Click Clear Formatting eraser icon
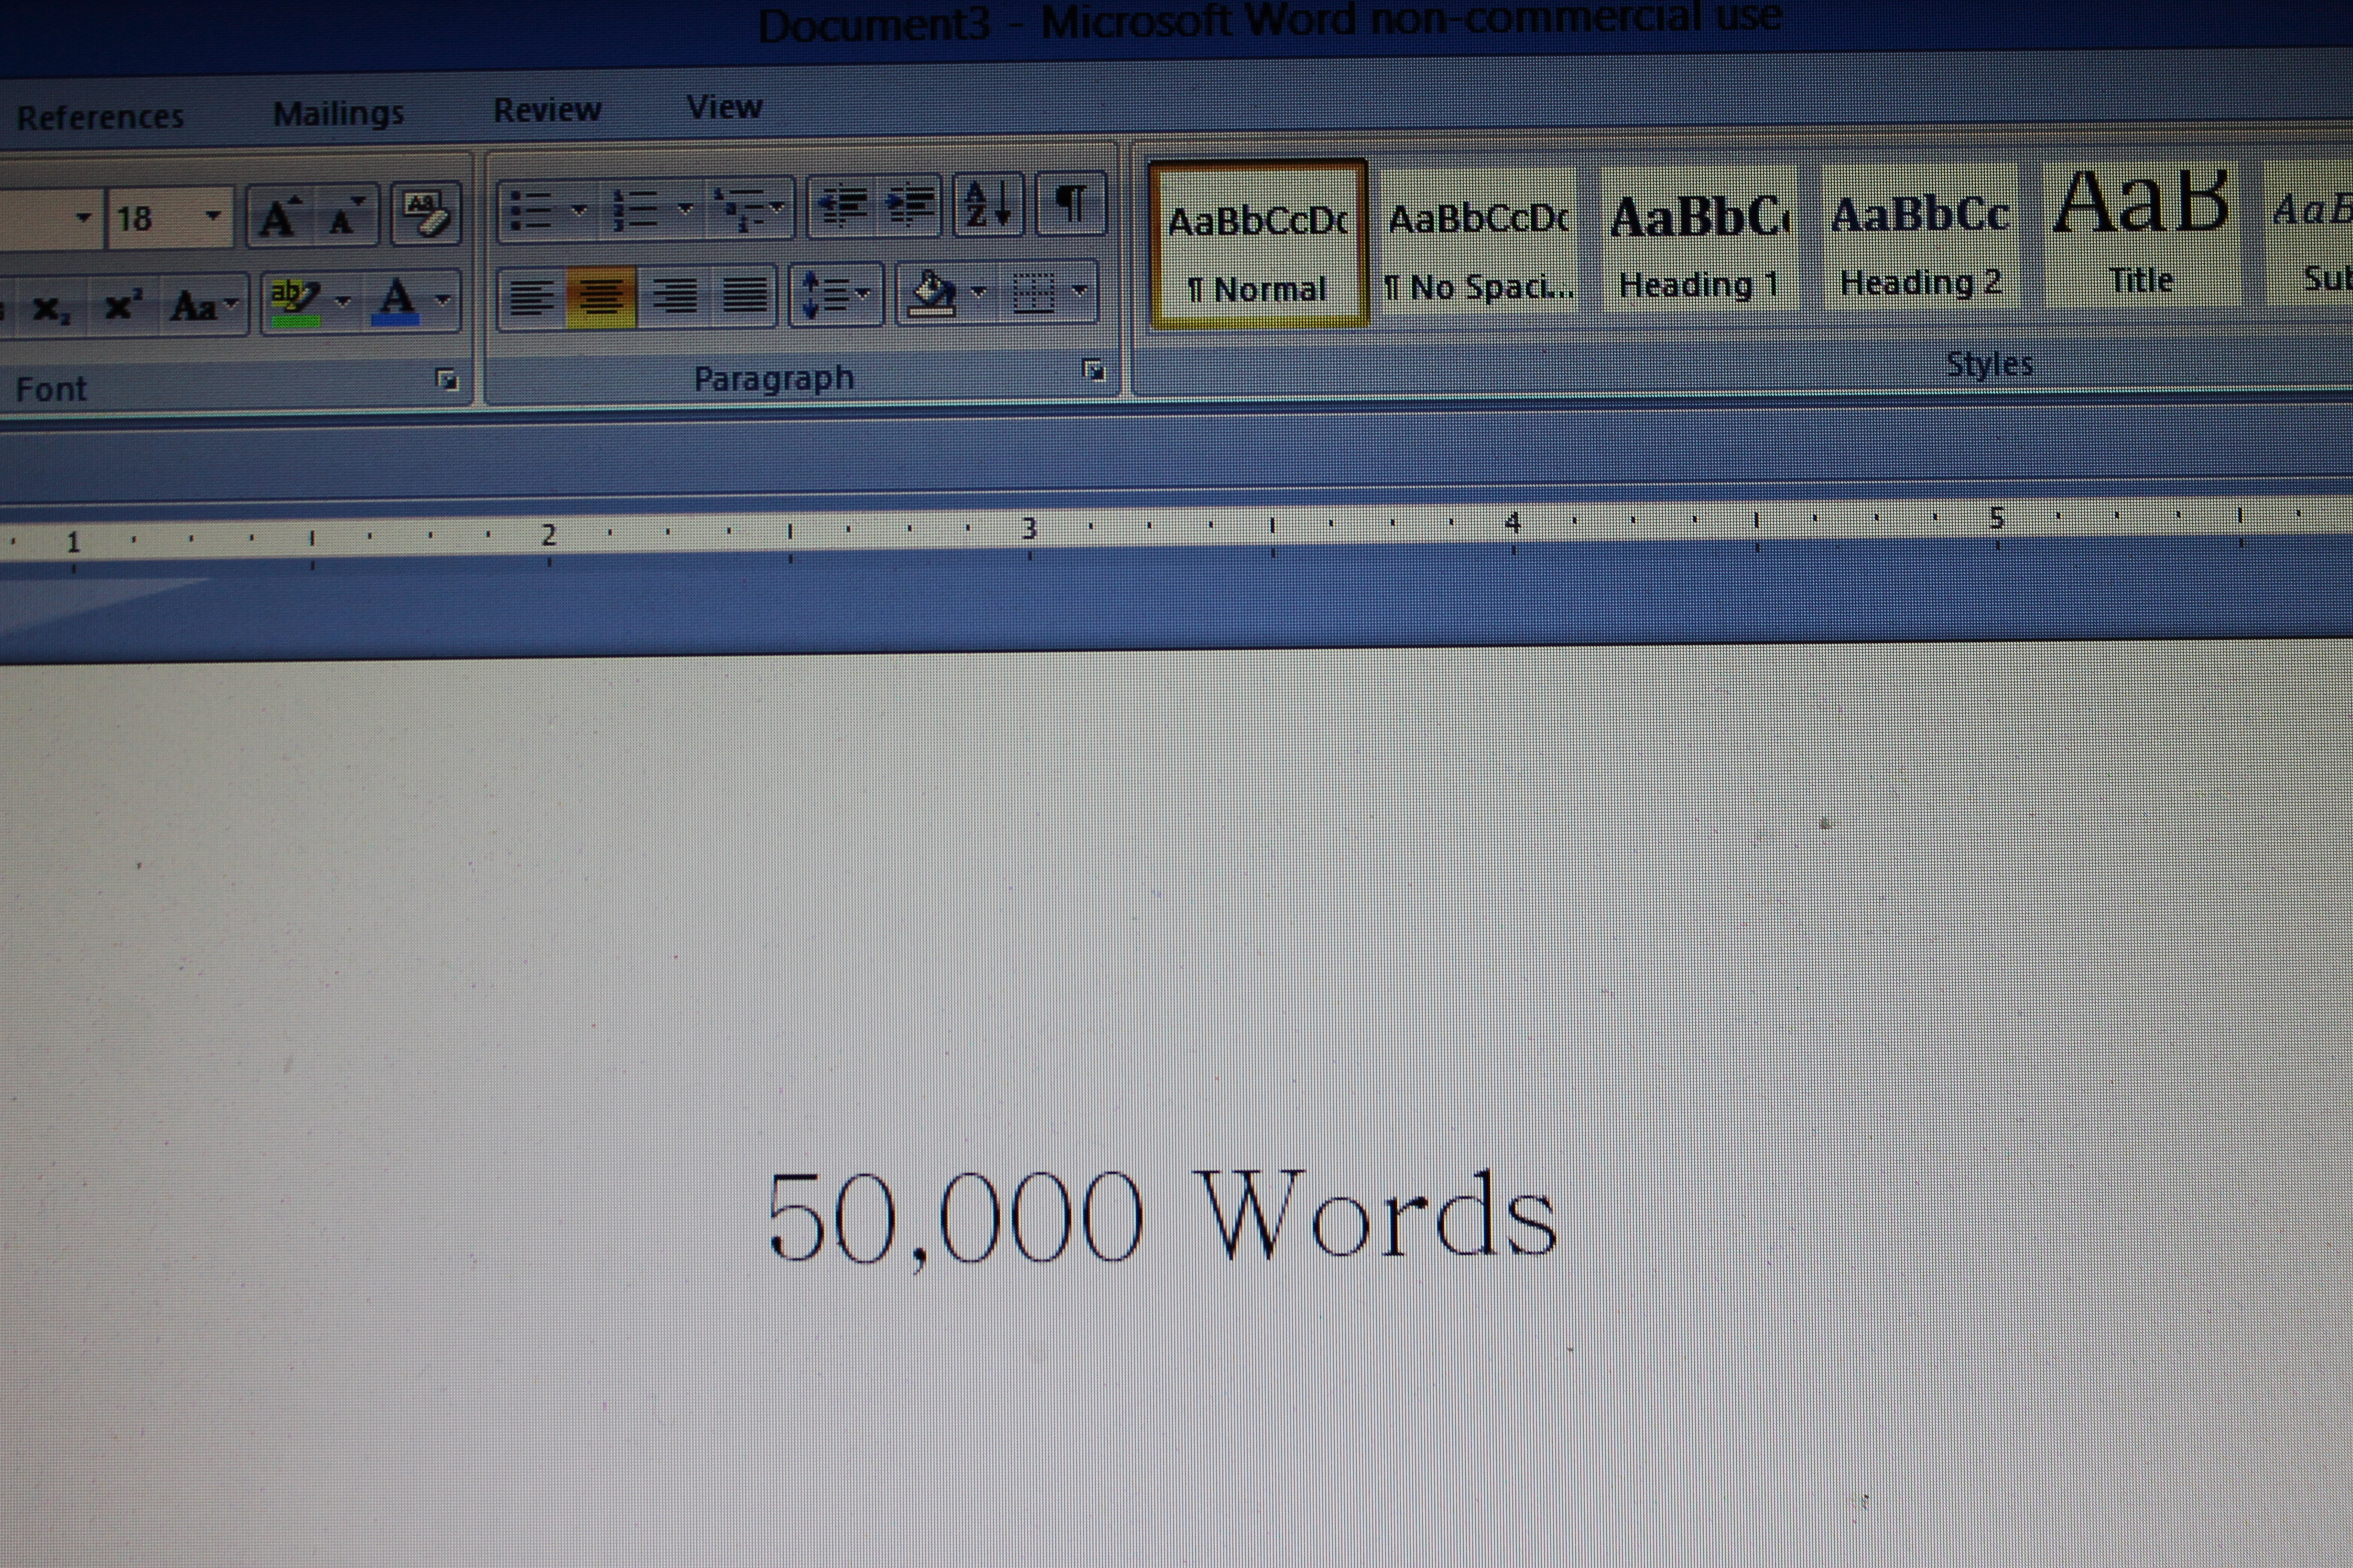The width and height of the screenshot is (2353, 1568). 427,213
